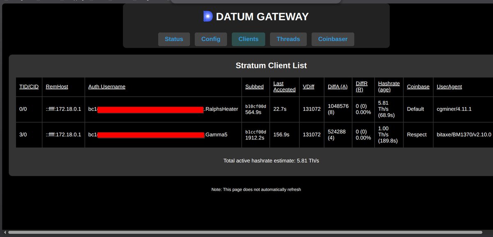Image resolution: width=493 pixels, height=237 pixels.
Task: Open the Threads page
Action: tap(288, 39)
